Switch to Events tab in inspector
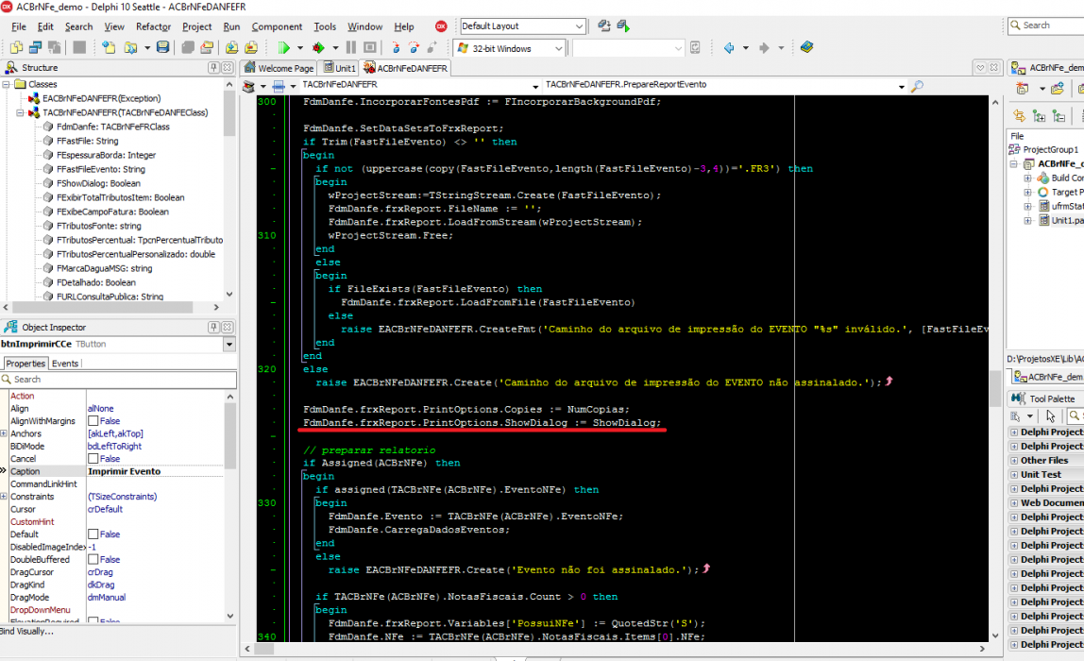 65,363
